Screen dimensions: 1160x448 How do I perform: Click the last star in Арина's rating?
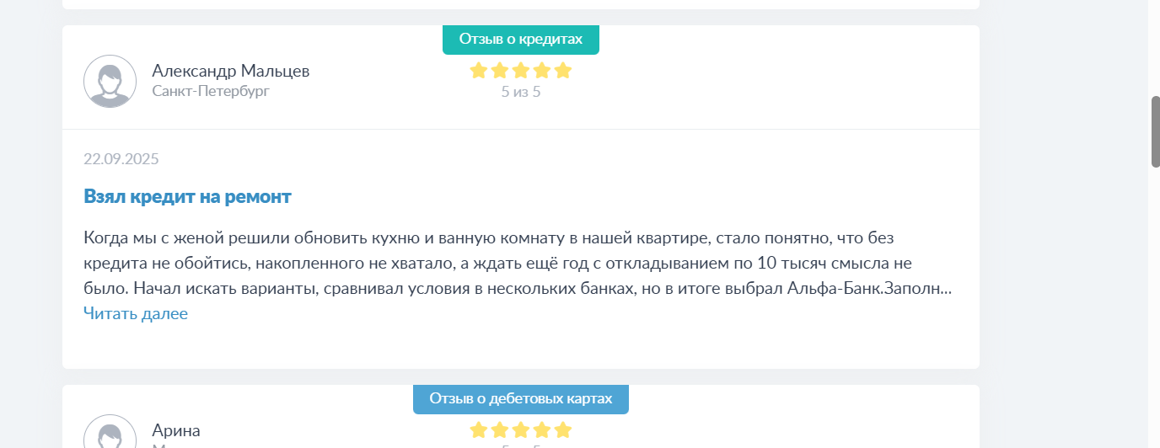coord(563,430)
